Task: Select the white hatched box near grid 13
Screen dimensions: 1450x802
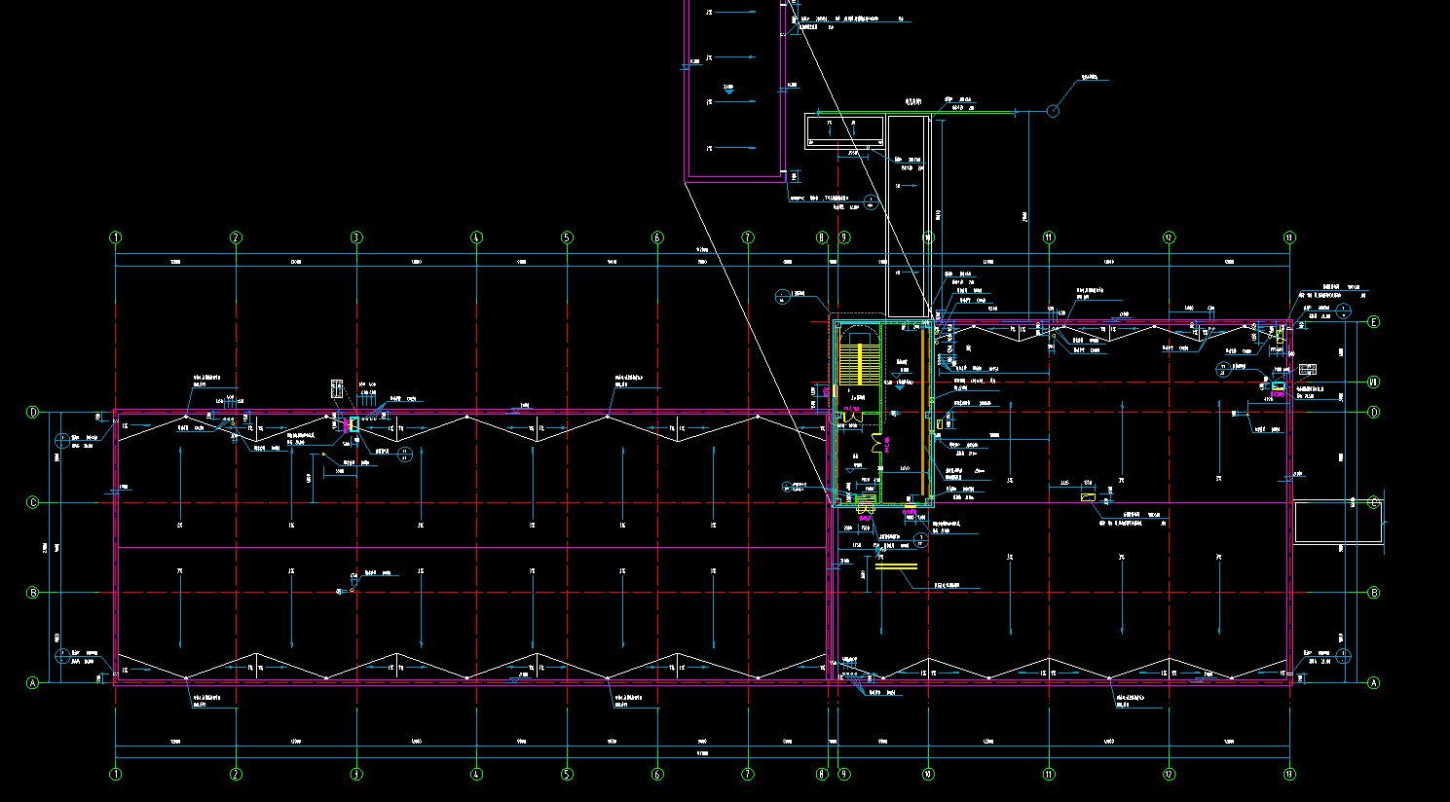Action: (1307, 370)
